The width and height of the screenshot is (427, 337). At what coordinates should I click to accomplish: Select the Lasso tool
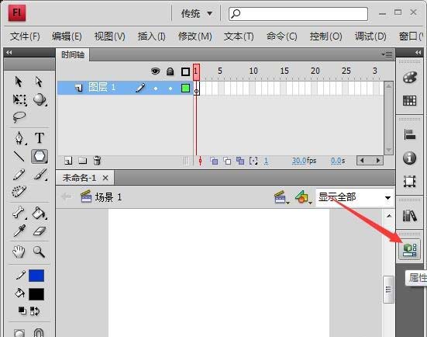pyautogui.click(x=19, y=117)
